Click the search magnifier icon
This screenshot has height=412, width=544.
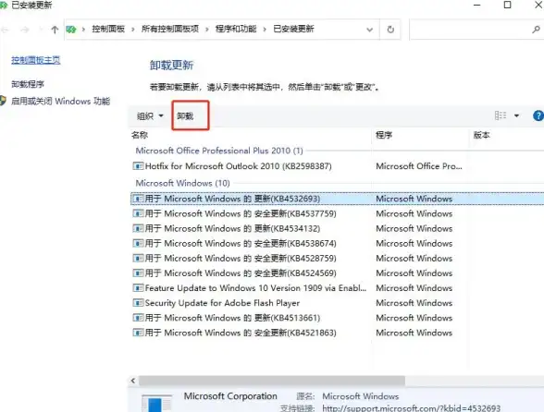pos(536,30)
